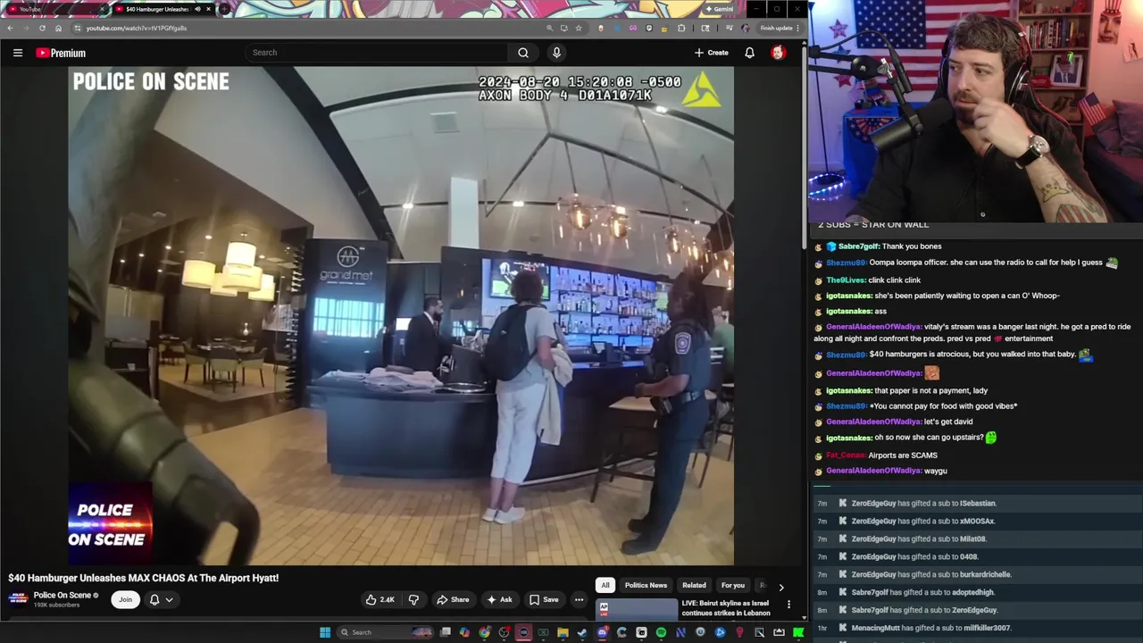
Task: Share the video
Action: tap(453, 599)
